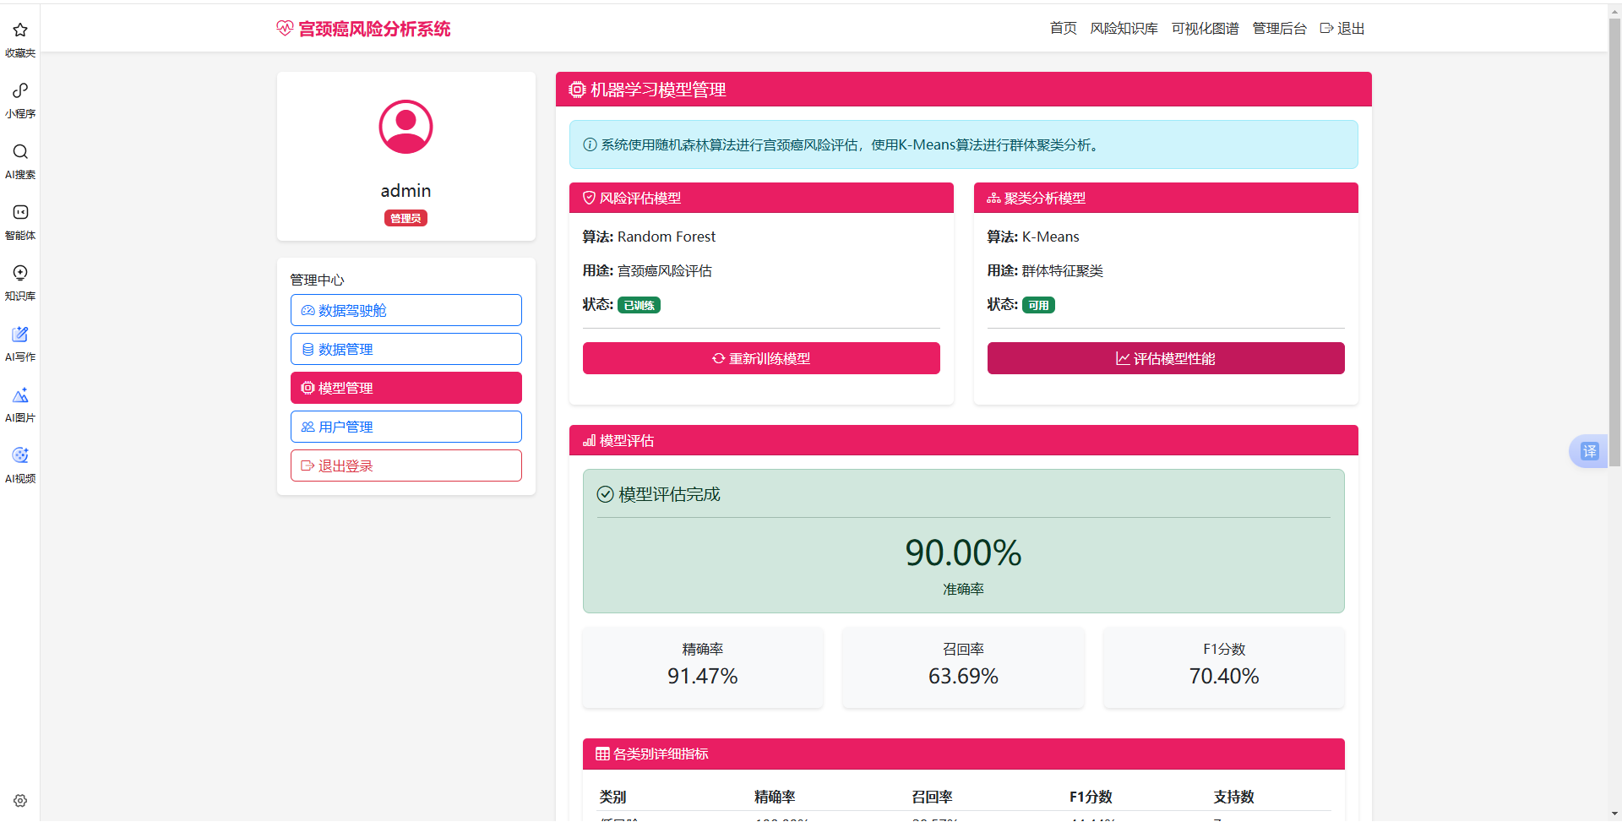Click the 宫颈癌风险分析系统 site title
Screen dimensions: 1622x822
[x=374, y=29]
